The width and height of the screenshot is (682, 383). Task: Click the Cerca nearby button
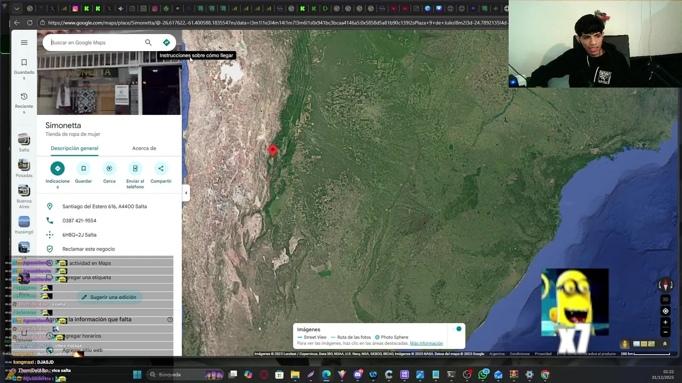click(109, 169)
